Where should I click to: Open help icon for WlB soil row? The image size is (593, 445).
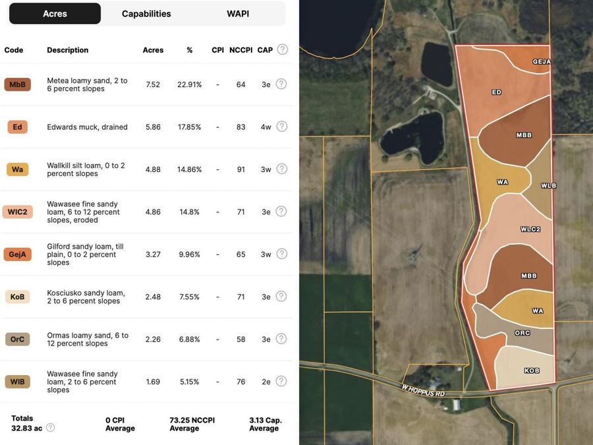click(281, 381)
